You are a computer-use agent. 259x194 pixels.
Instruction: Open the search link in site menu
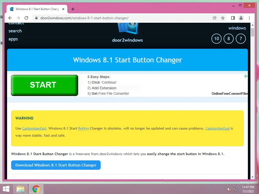(15, 31)
